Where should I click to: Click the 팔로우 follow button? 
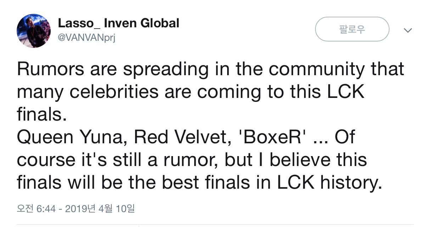point(352,29)
